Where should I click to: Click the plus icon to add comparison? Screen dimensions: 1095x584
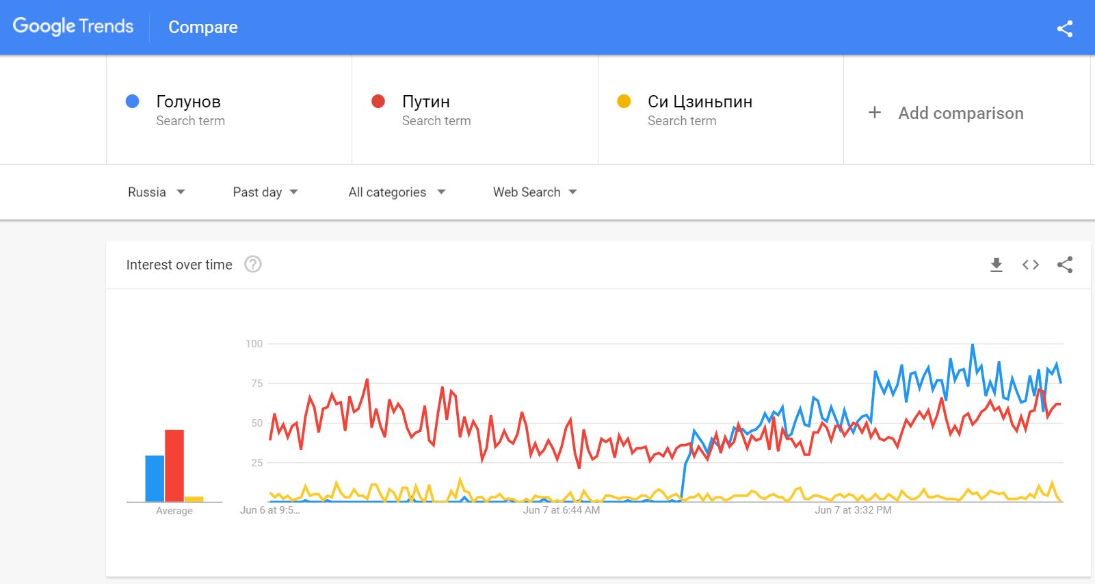click(874, 113)
